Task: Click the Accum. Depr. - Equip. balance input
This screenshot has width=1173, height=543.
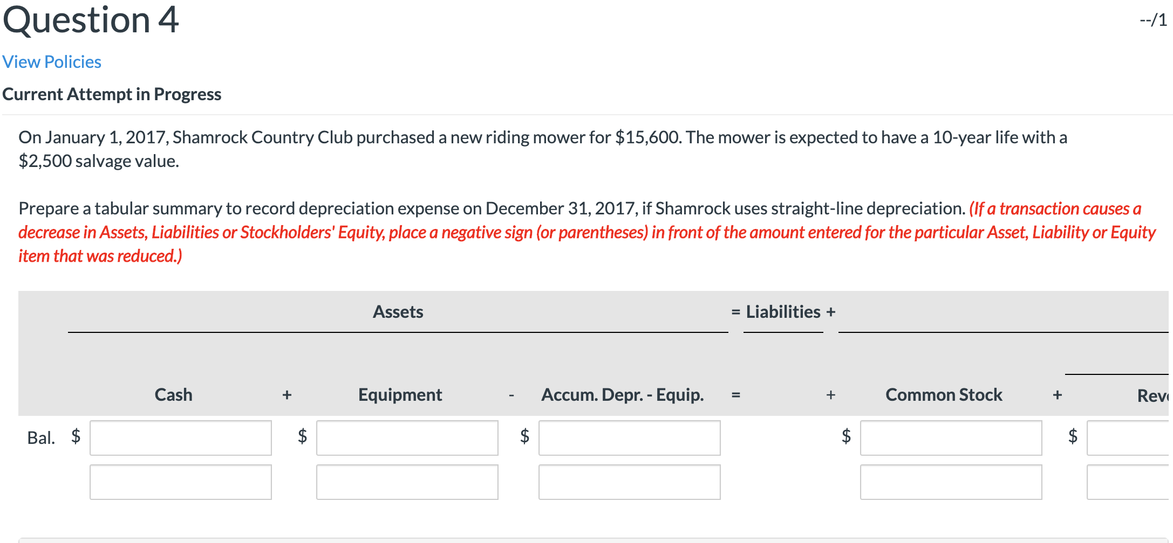Action: 629,438
